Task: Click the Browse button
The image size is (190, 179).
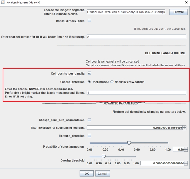Action: click(178, 12)
